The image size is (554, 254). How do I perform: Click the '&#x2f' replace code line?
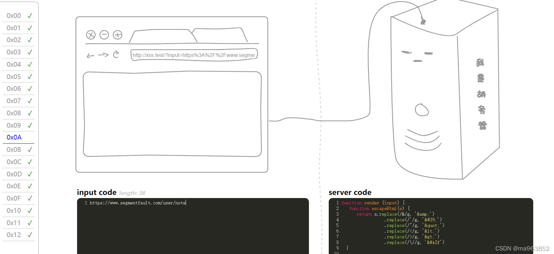pyautogui.click(x=414, y=242)
